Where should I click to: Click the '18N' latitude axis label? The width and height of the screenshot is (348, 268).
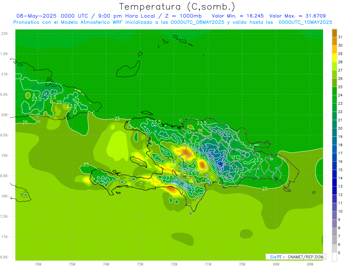[x=5, y=196]
